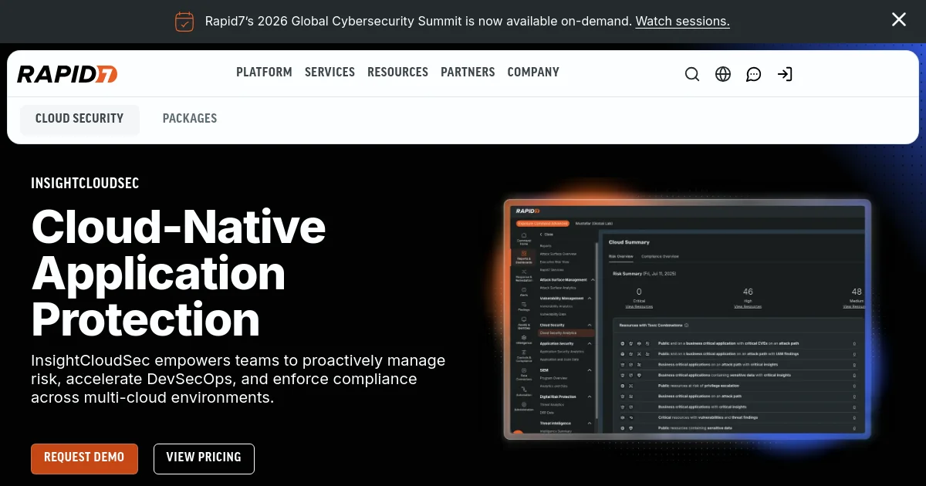Screen dimensions: 926x486
Task: Open the Company menu
Action: pyautogui.click(x=533, y=73)
